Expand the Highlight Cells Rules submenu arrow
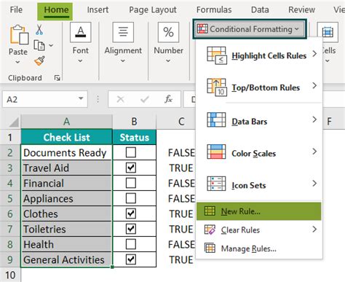The height and width of the screenshot is (282, 345). 314,54
